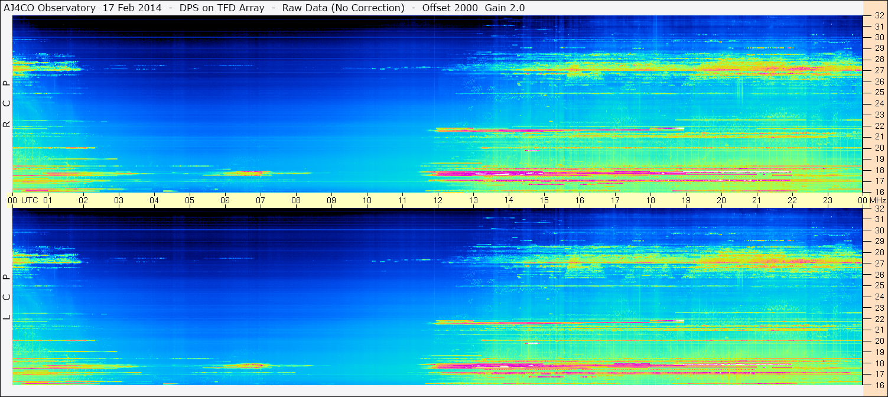
Task: Select 30 MHz tick on LCP frequency scale
Action: coord(879,230)
